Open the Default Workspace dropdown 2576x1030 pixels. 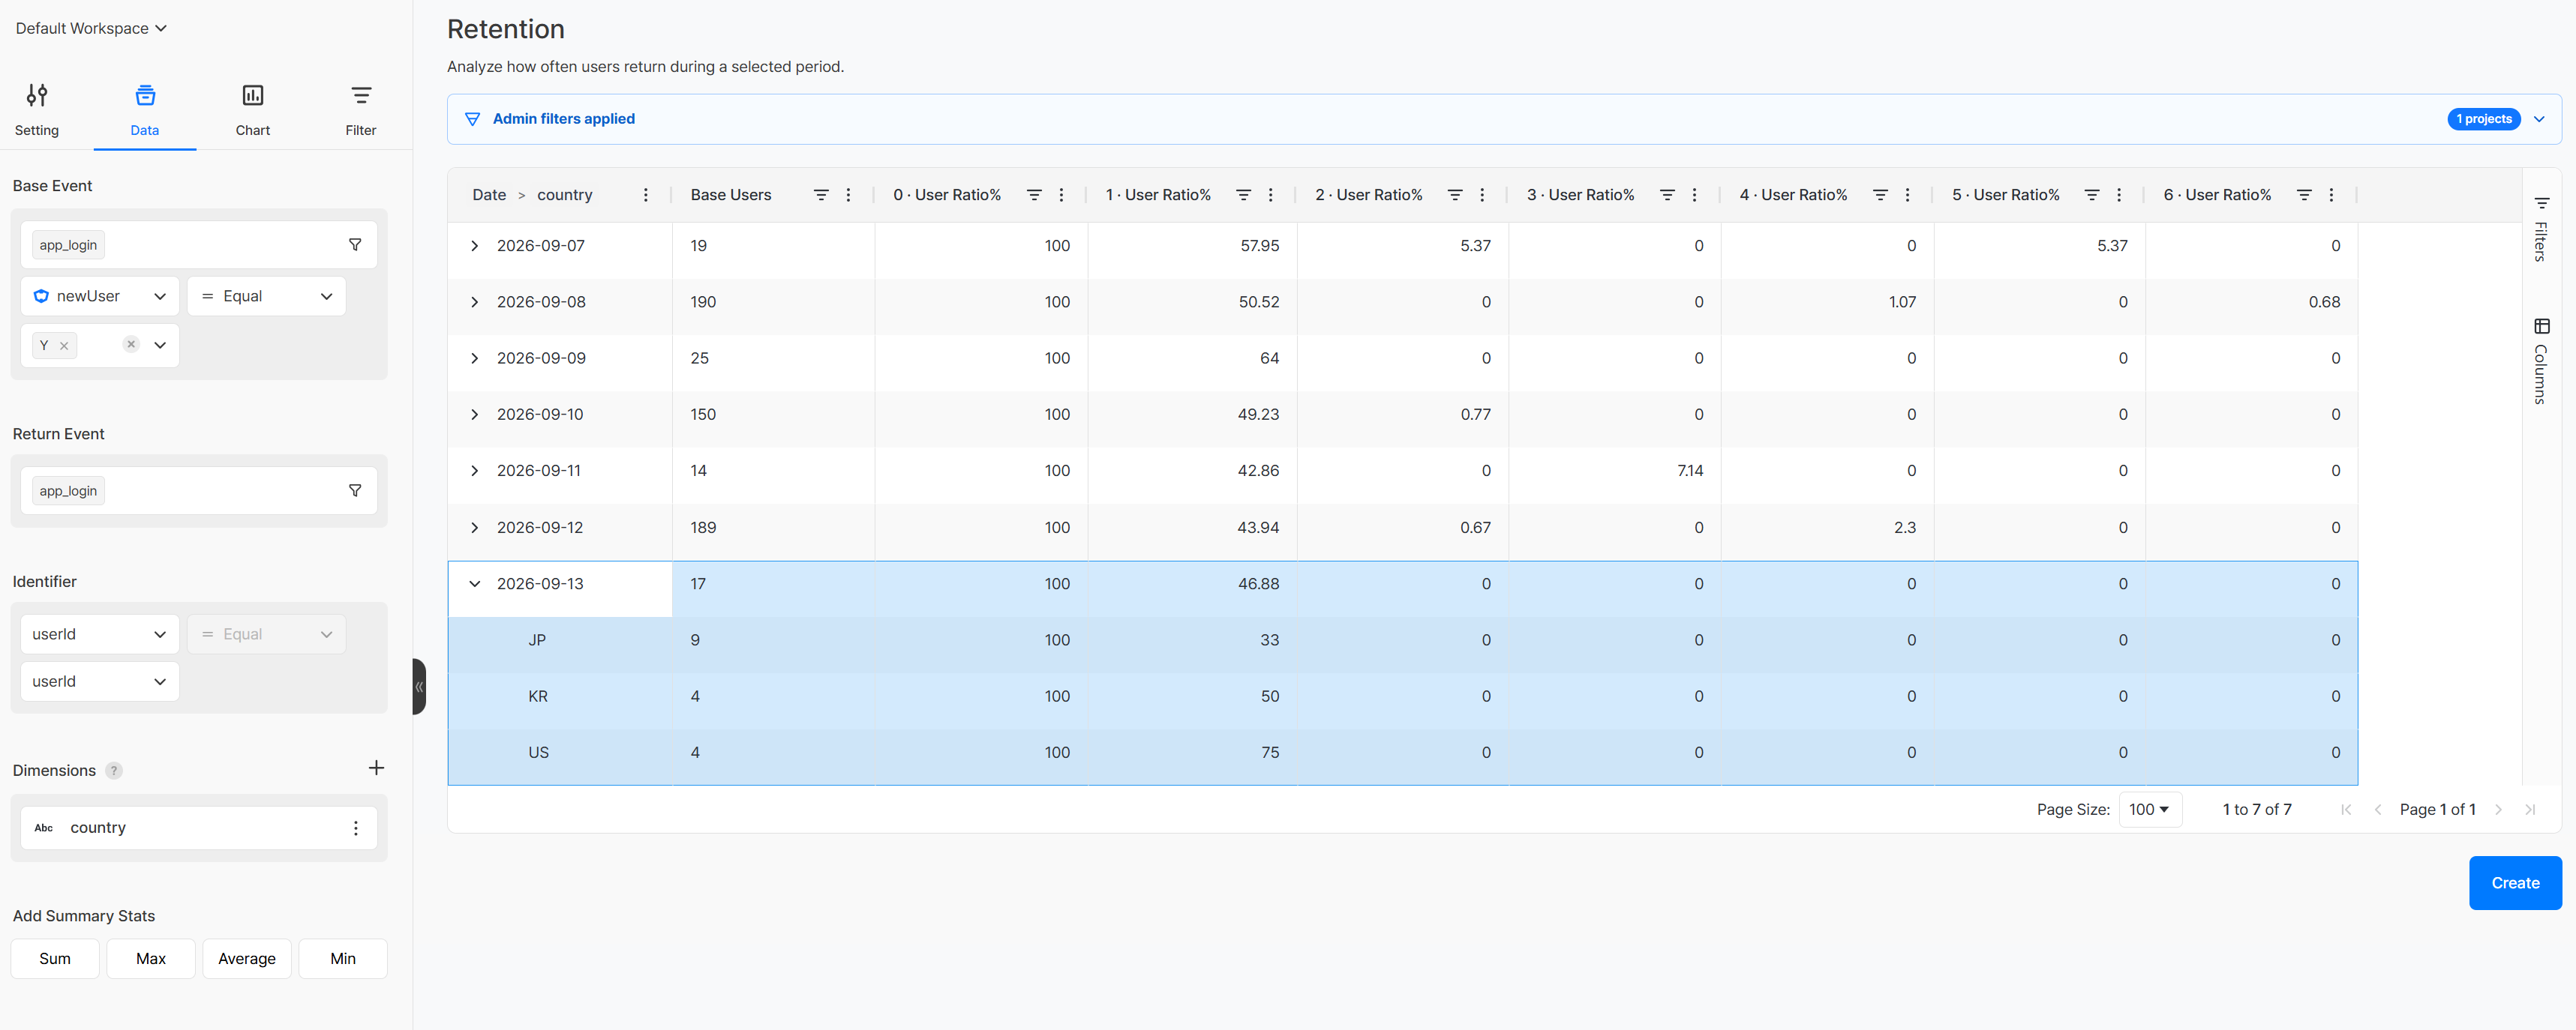tap(91, 28)
